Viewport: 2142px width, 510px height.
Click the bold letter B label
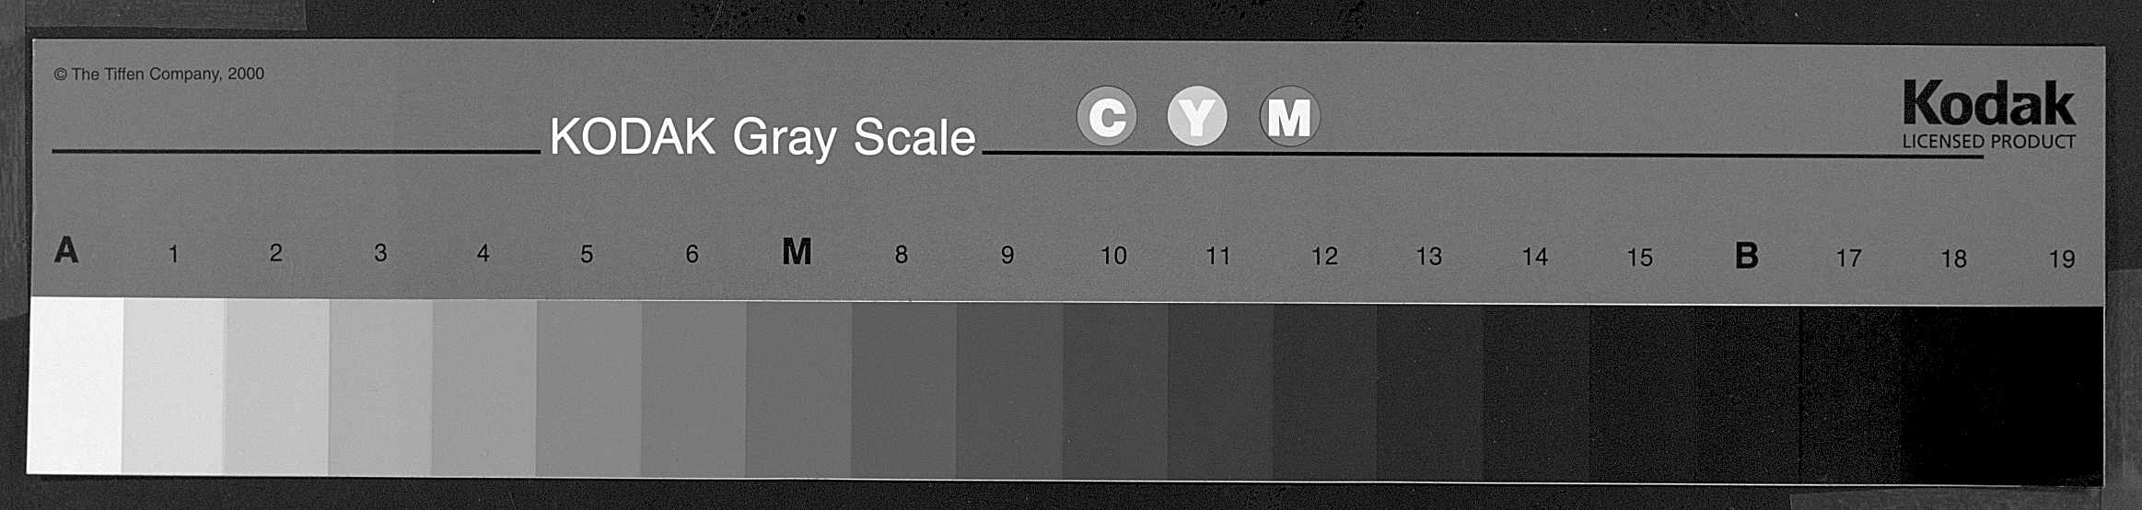point(1746,255)
